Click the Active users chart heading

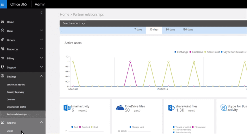point(73,43)
